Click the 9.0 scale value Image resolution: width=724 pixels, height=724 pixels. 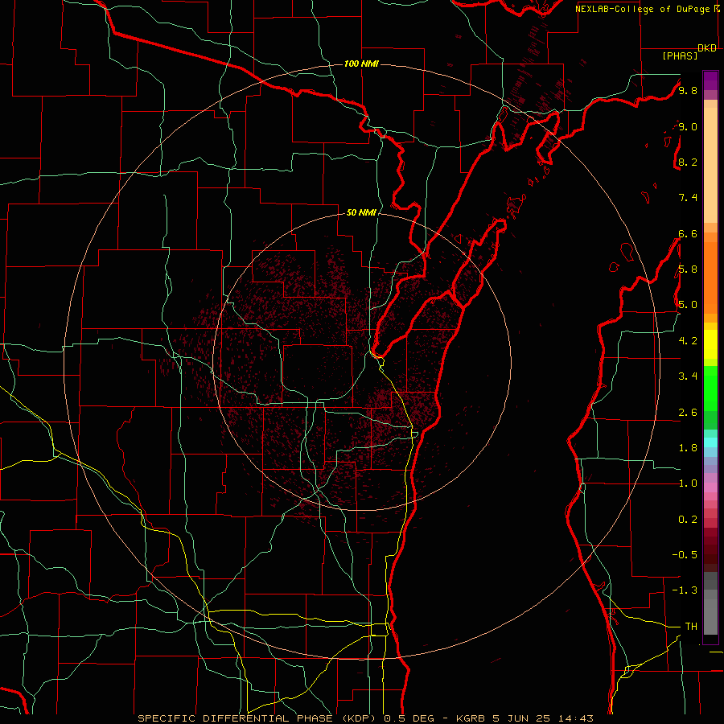(688, 126)
